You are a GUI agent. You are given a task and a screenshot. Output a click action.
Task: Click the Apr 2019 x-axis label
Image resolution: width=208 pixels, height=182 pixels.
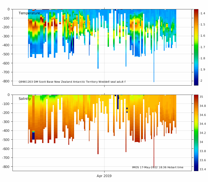[104, 176]
